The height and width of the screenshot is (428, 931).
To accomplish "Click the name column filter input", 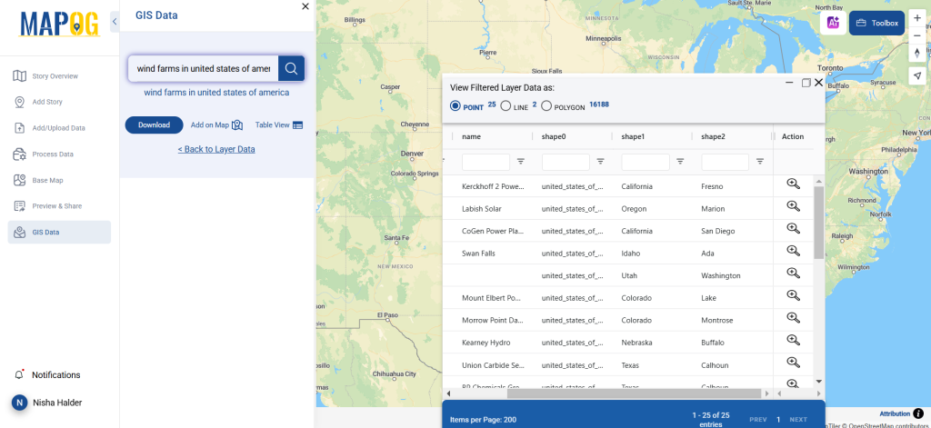I will 486,162.
